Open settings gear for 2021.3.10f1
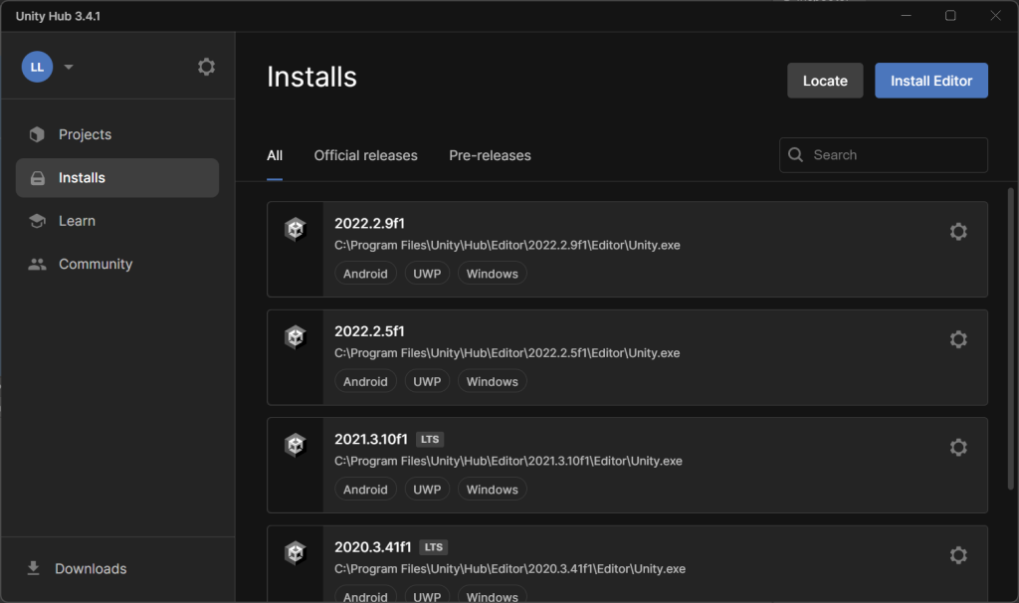1019x603 pixels. pyautogui.click(x=958, y=448)
